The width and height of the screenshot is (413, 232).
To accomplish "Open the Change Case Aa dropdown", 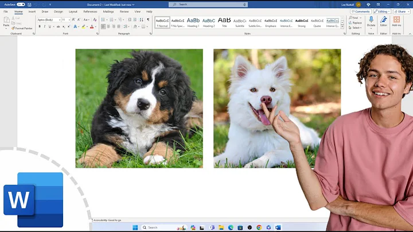I will click(86, 20).
